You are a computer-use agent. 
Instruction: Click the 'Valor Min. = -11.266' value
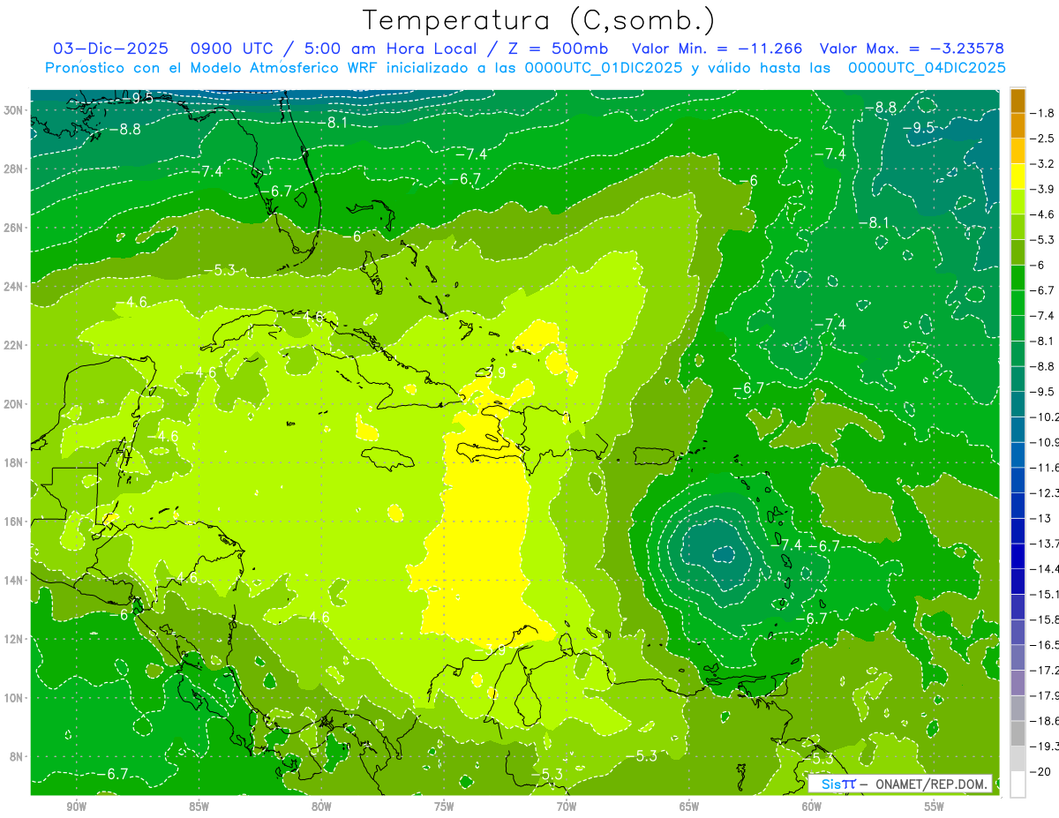717,49
